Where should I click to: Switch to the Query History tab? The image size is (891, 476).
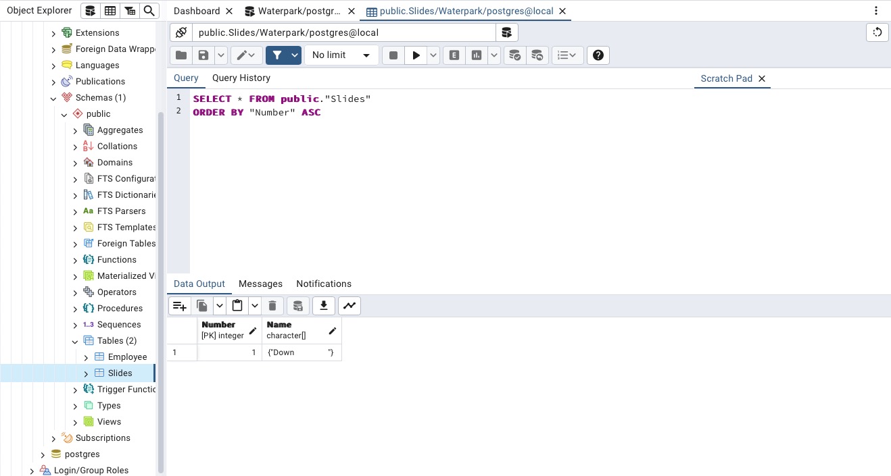[x=241, y=78]
